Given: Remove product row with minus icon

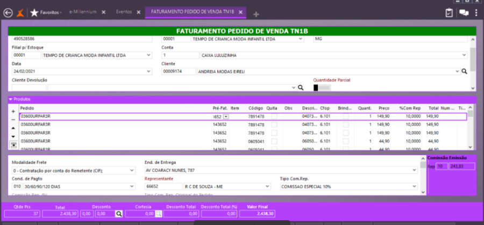Looking at the screenshot, I should (x=13, y=119).
